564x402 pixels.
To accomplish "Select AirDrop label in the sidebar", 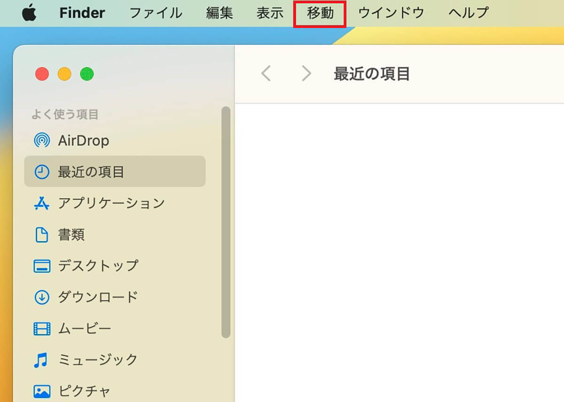I will click(84, 140).
